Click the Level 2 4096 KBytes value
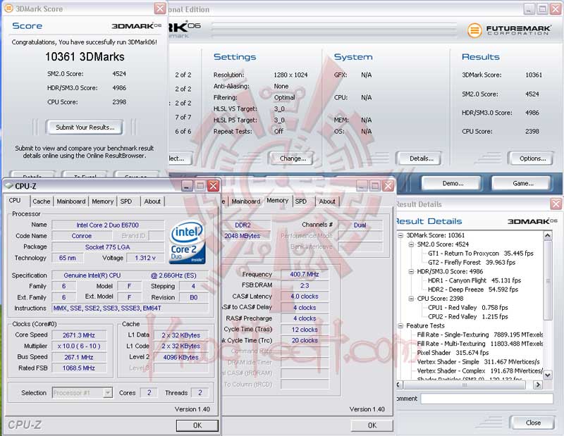Viewport: 564px width, 436px height. (181, 357)
